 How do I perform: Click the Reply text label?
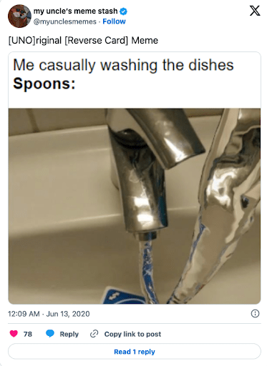69,334
